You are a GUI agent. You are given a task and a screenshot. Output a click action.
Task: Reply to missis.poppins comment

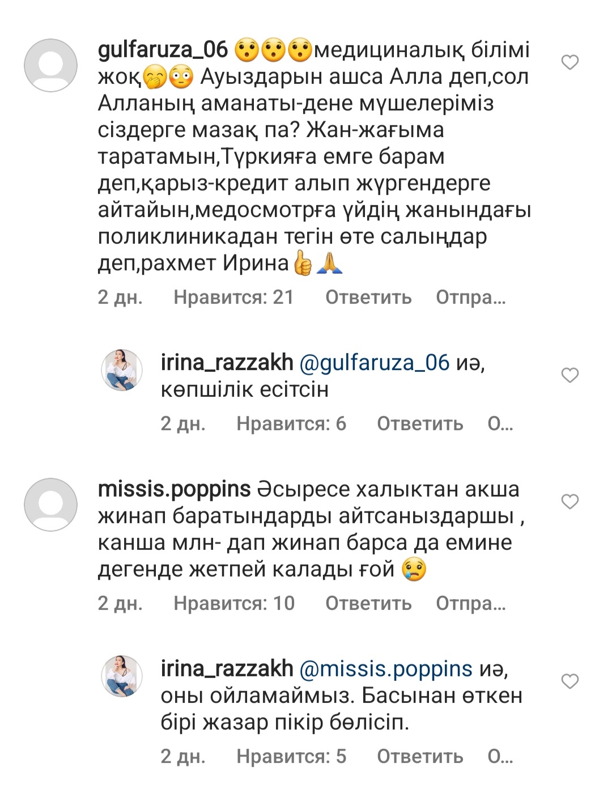click(x=368, y=603)
